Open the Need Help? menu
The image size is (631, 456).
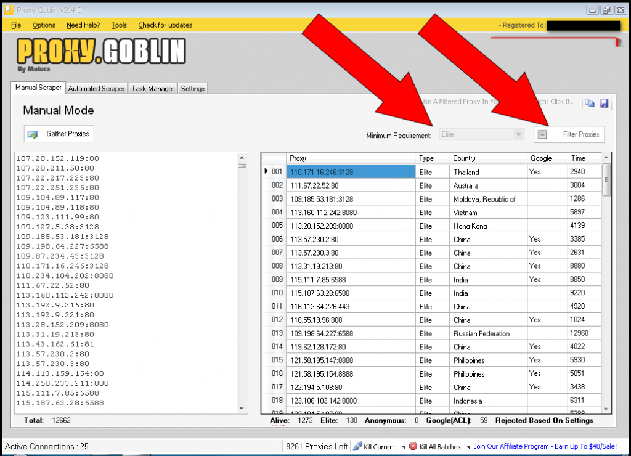pyautogui.click(x=83, y=25)
